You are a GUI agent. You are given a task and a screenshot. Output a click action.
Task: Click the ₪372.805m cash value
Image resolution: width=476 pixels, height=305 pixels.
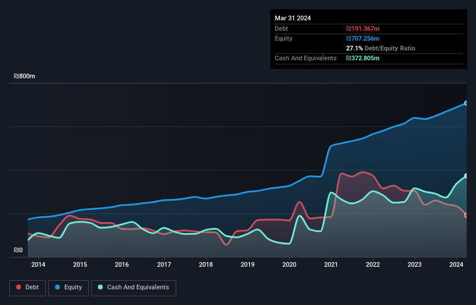(x=363, y=58)
